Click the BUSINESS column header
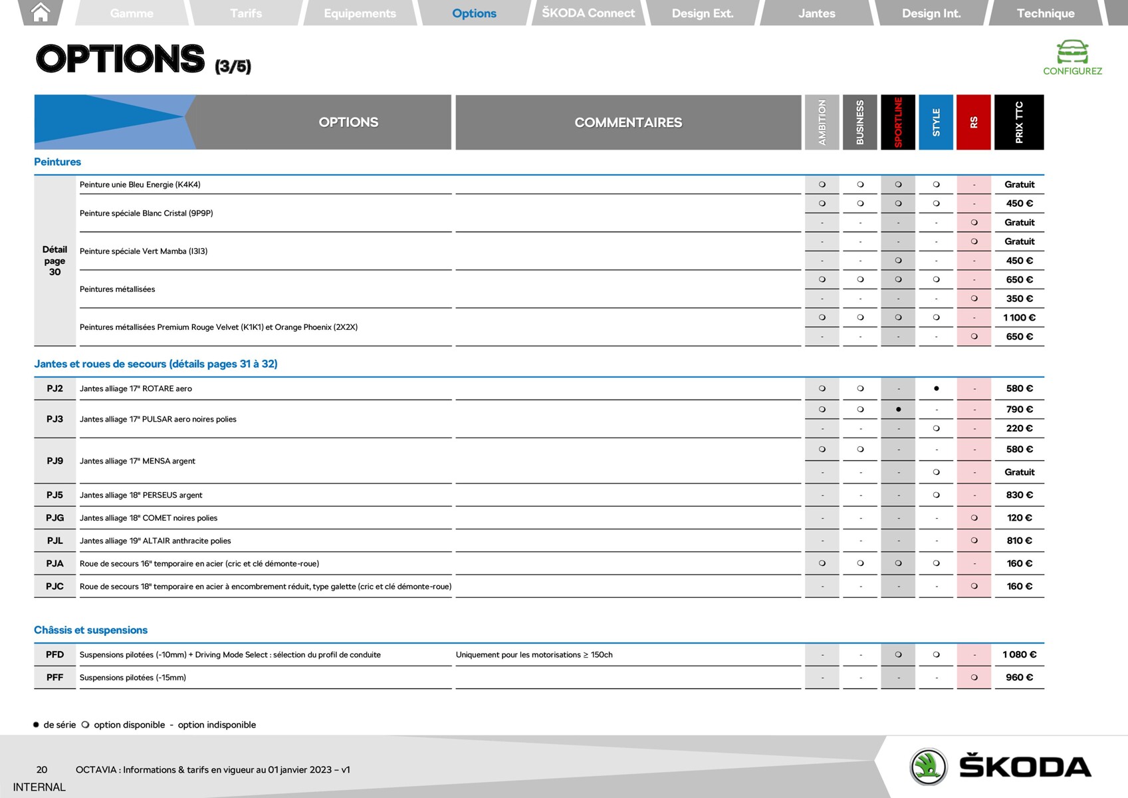This screenshot has height=798, width=1128. coord(860,122)
